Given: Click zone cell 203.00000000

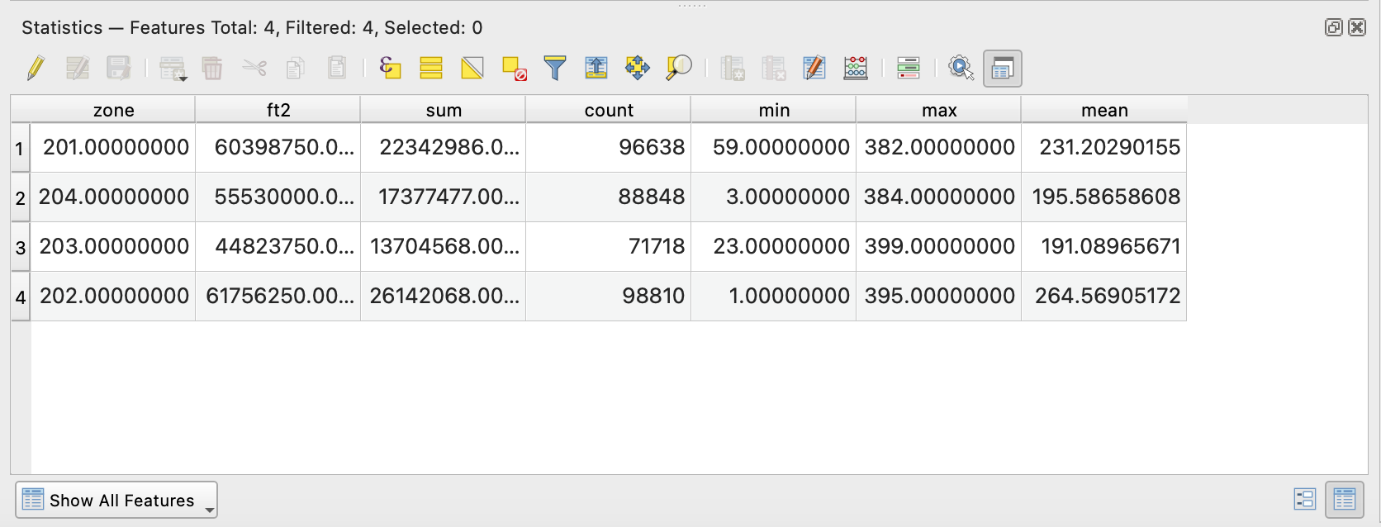Looking at the screenshot, I should pos(113,247).
